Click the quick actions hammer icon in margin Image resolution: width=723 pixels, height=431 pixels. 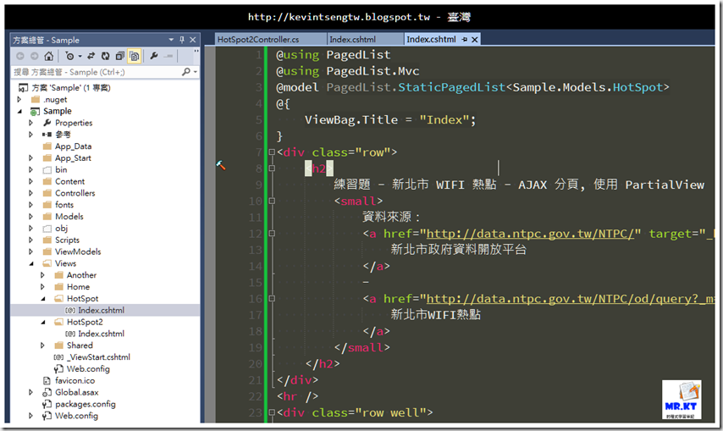221,165
